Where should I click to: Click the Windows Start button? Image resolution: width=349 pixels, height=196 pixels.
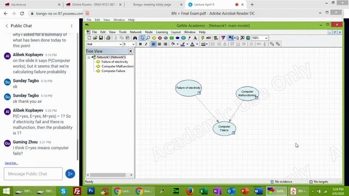coord(6,191)
